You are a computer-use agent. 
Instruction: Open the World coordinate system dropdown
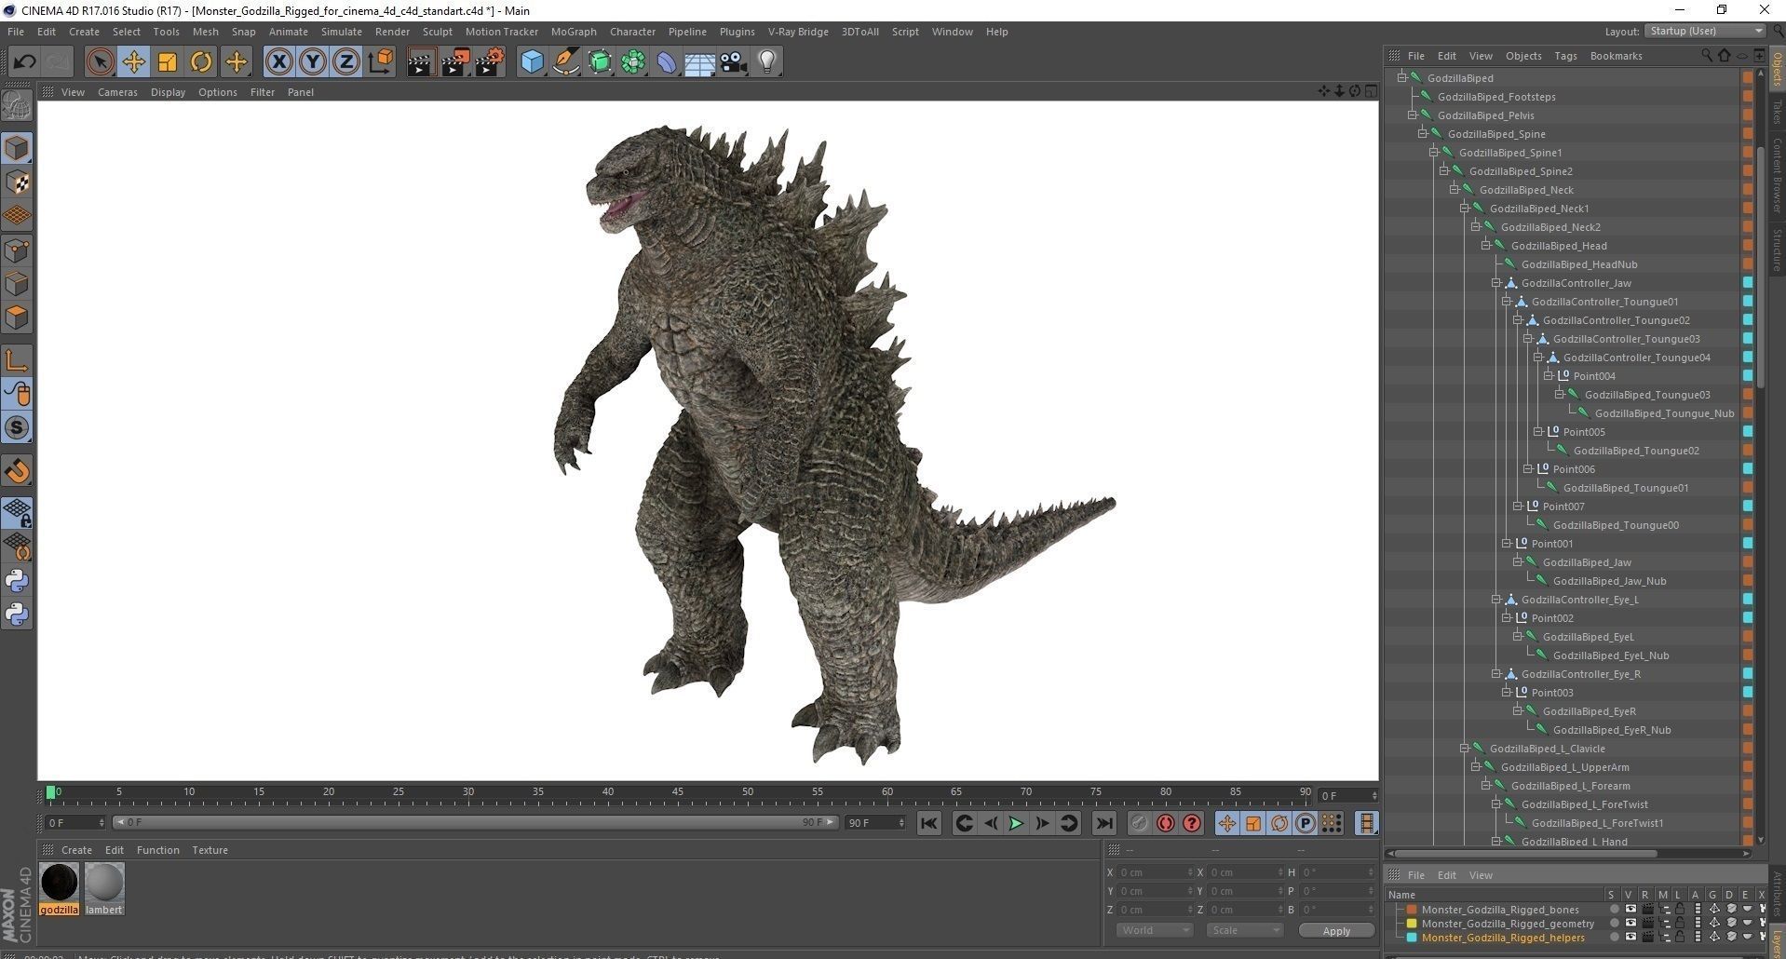point(1154,930)
